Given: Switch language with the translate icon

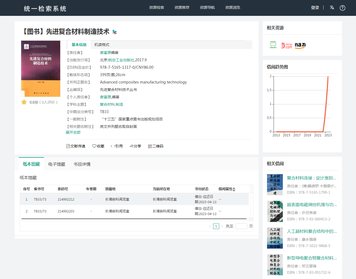Looking at the screenshot, I should pos(332,8).
